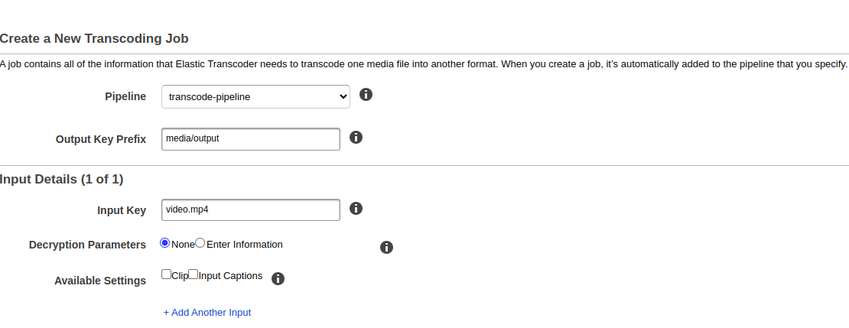Image resolution: width=849 pixels, height=328 pixels.
Task: Focus the Output Key Prefix text field
Action: tap(251, 139)
